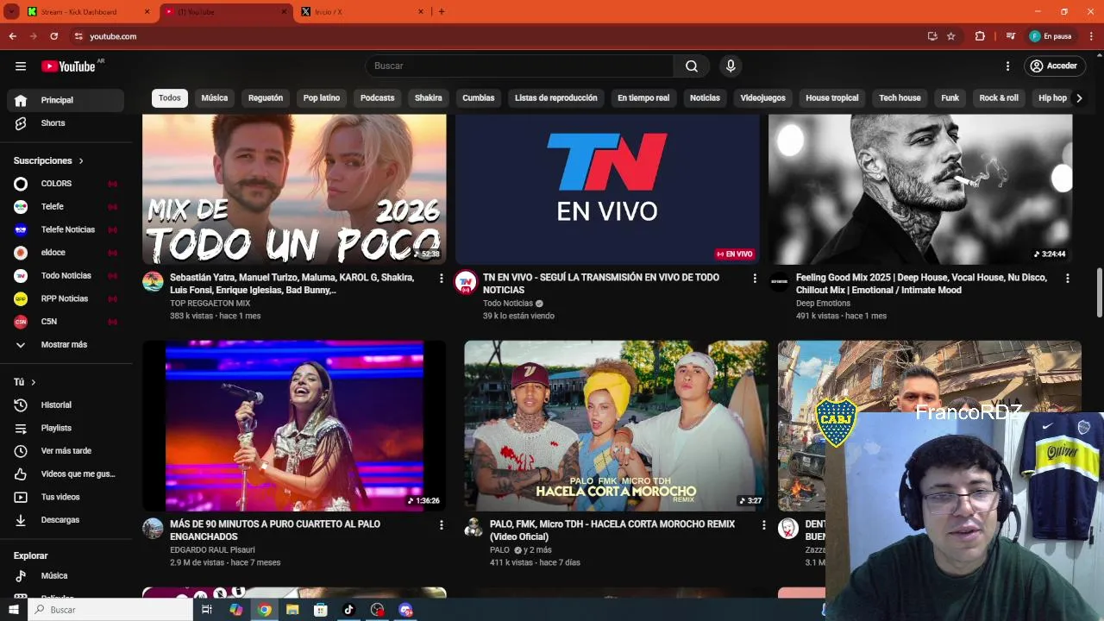The height and width of the screenshot is (621, 1104).
Task: Open Deep Emotions channel link
Action: [x=823, y=304]
